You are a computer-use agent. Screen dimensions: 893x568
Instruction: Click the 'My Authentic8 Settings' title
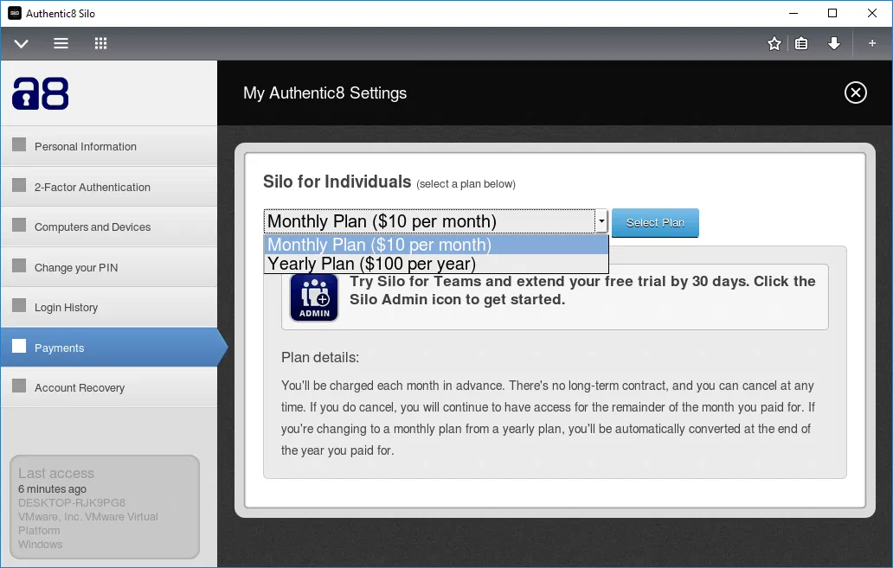325,93
